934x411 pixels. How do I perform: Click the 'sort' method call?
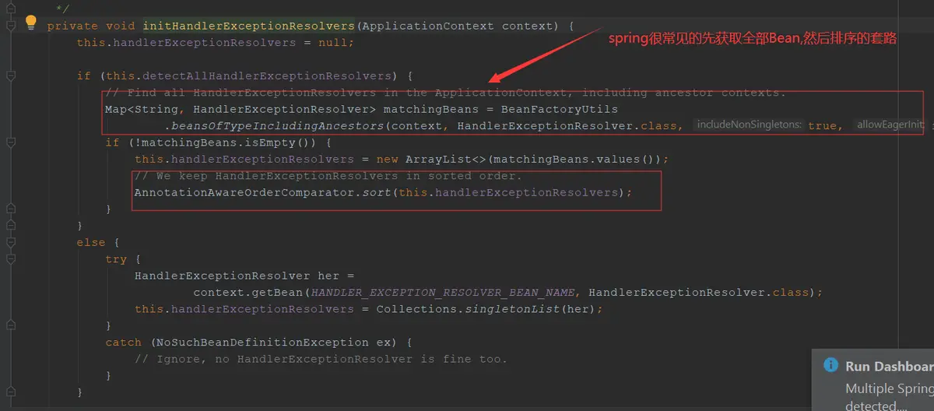377,192
